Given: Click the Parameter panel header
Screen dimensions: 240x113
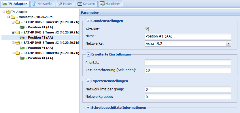Looking at the screenshot, I should [x=160, y=13].
